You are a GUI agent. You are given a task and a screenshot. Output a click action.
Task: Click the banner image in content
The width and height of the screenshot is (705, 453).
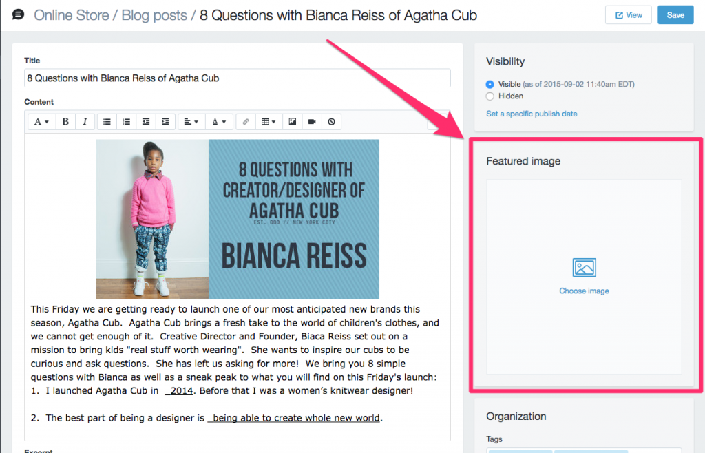click(x=238, y=219)
